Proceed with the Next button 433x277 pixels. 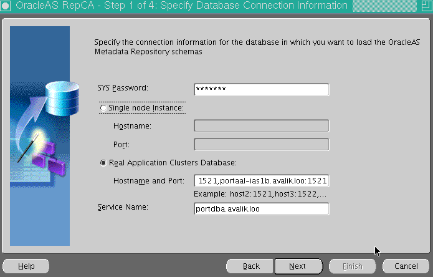[298, 266]
